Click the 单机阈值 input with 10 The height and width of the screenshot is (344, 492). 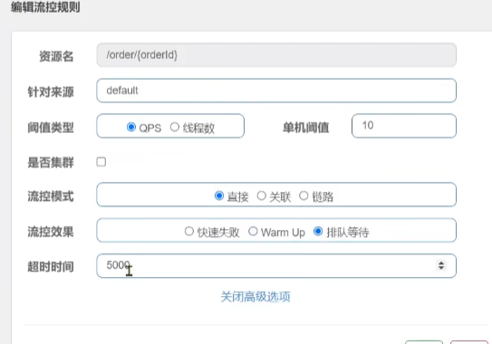[x=404, y=126]
